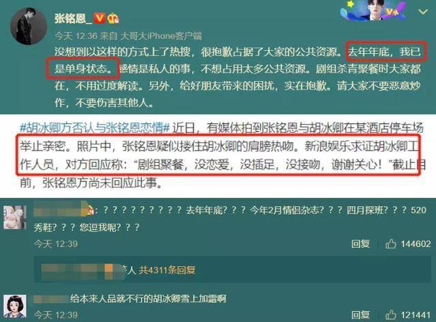Reply to the 雪上加霜 comment
The height and width of the screenshot is (322, 436).
point(360,315)
